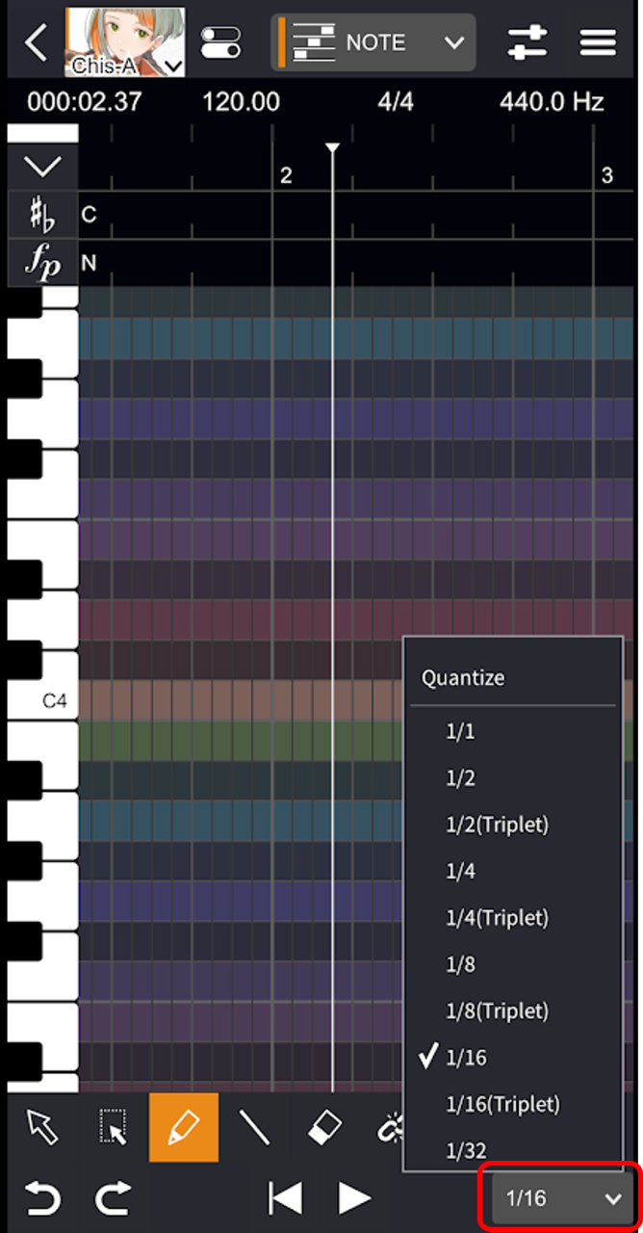Go back with the left arrow

[x=35, y=42]
